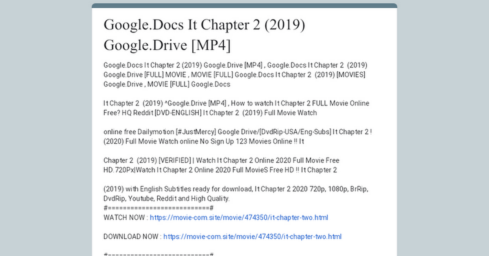
Task: Click the title line 'Google.Drive [MP4]'
Action: click(167, 45)
